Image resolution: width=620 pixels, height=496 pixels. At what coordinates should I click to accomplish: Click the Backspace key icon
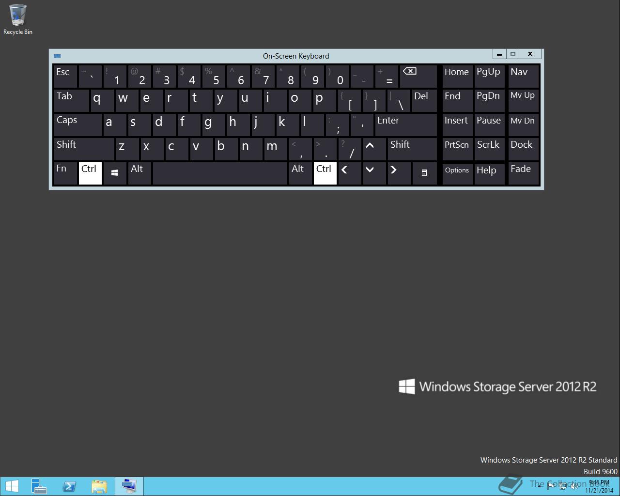pyautogui.click(x=418, y=77)
